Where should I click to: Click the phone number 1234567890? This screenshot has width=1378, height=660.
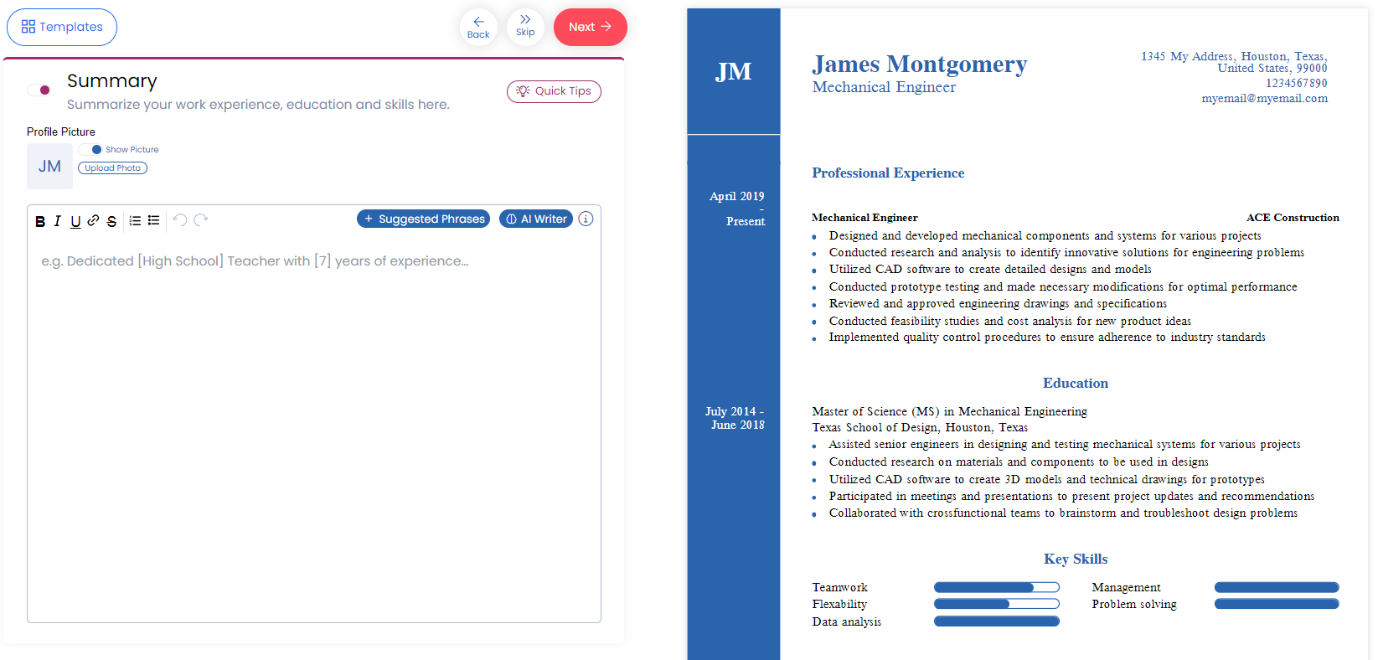(1297, 83)
